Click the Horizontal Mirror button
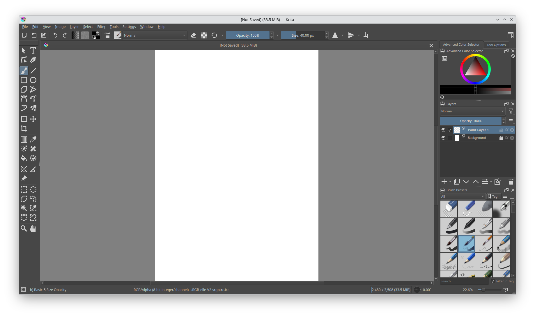 (335, 35)
